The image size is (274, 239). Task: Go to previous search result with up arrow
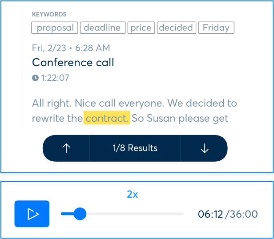pos(66,148)
